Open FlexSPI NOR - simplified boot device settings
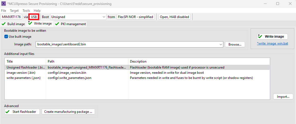The image size is (296, 124). click(136, 17)
